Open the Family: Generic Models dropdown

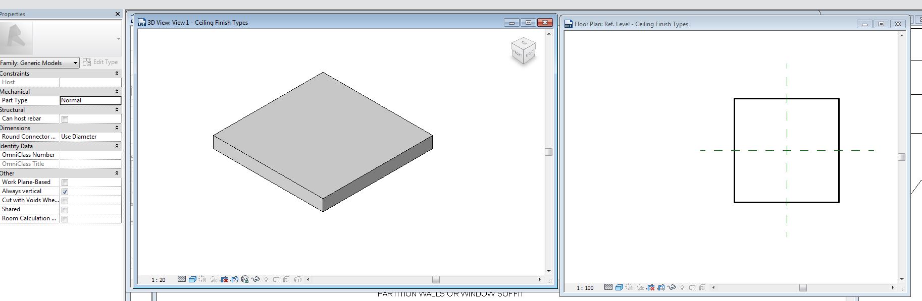pyautogui.click(x=39, y=63)
